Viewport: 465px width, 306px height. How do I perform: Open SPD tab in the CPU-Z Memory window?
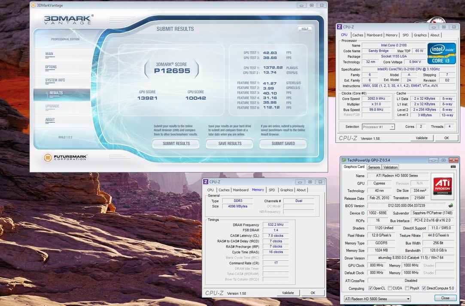(x=272, y=190)
